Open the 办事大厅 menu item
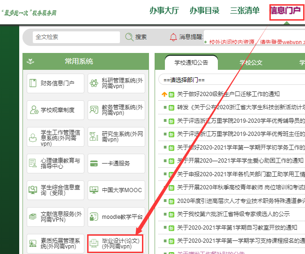The width and height of the screenshot is (305, 254). tap(164, 10)
